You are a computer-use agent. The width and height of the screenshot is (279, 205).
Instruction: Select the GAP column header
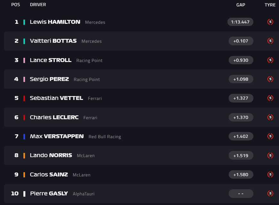point(241,5)
